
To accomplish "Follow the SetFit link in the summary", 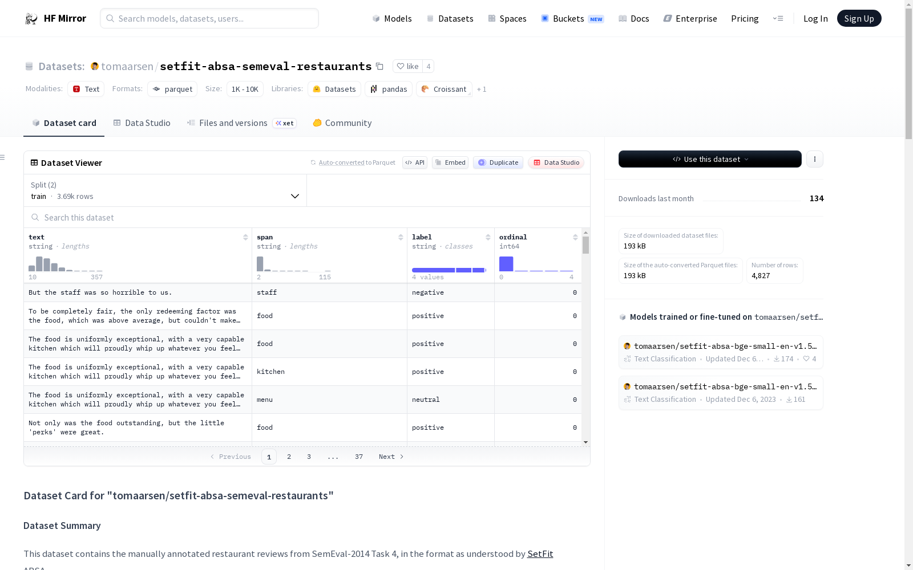I will pyautogui.click(x=540, y=553).
